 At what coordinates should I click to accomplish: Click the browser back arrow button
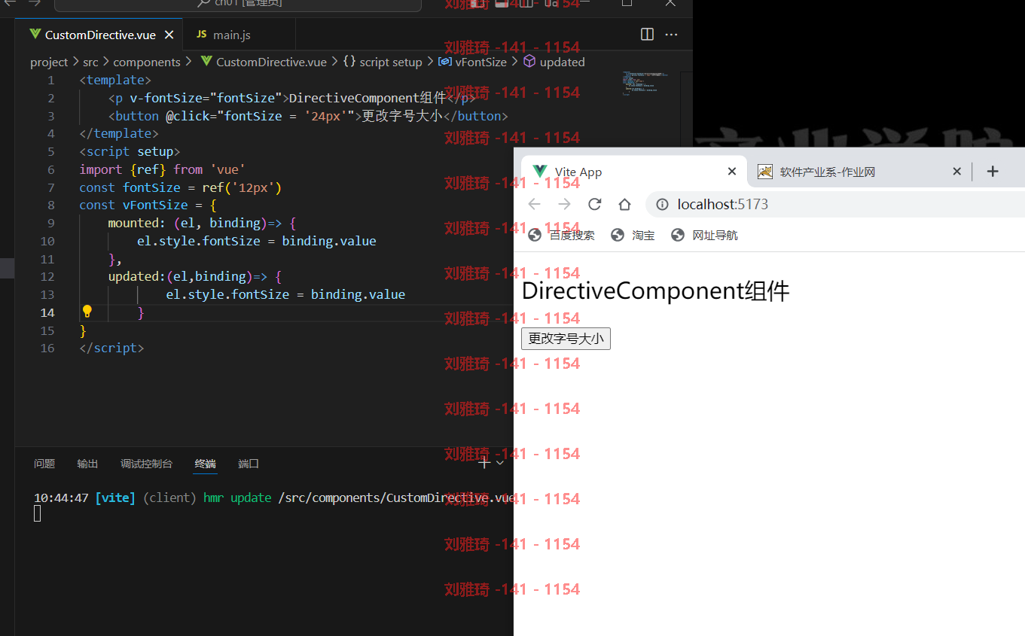point(534,204)
